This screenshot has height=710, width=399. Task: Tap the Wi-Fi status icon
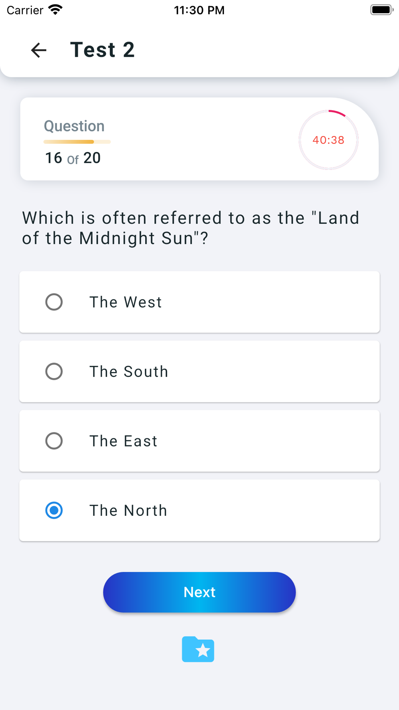pos(55,10)
